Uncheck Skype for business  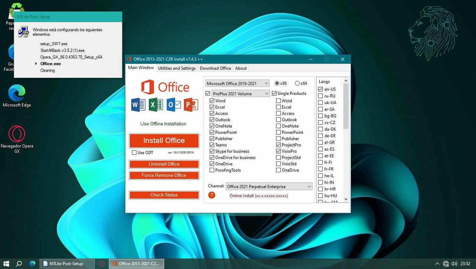coord(212,151)
